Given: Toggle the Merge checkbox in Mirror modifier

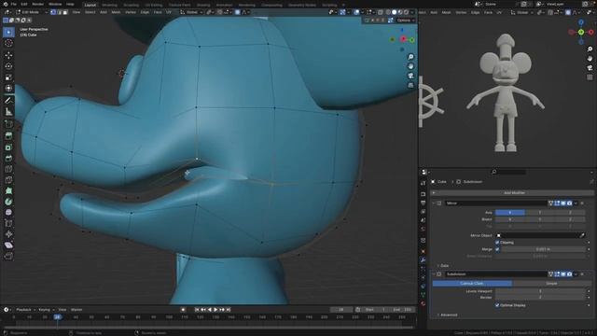Looking at the screenshot, I should click(497, 249).
